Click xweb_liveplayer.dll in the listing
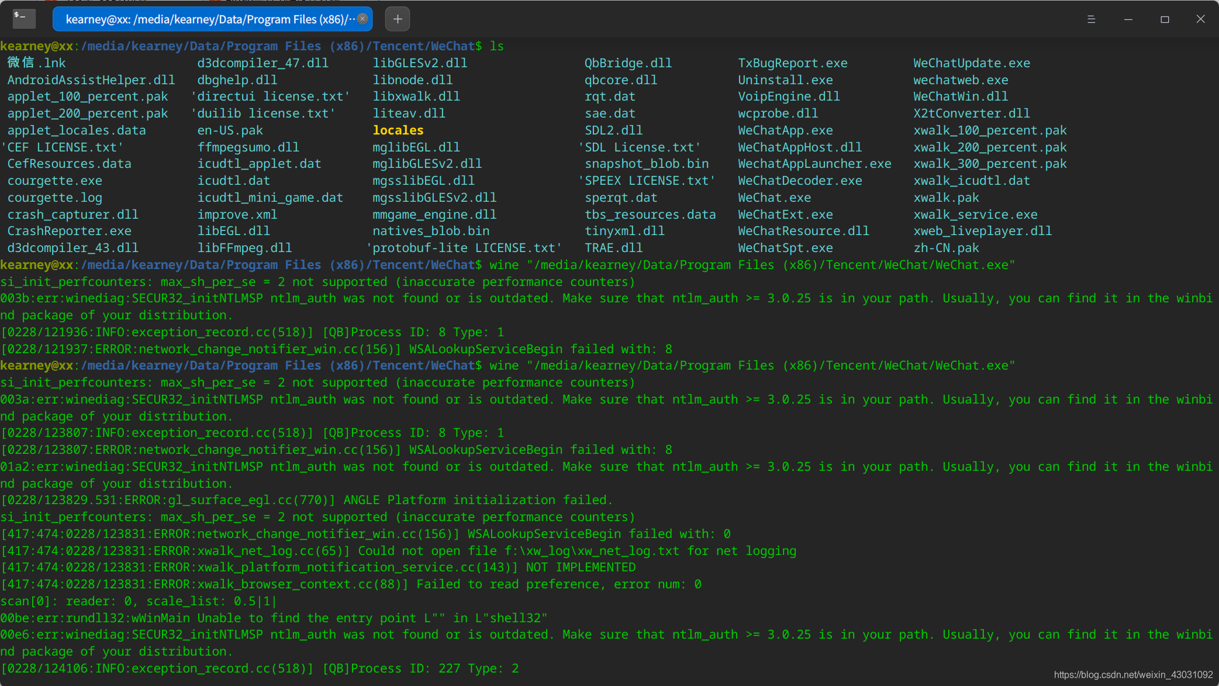Image resolution: width=1219 pixels, height=686 pixels. (x=982, y=231)
